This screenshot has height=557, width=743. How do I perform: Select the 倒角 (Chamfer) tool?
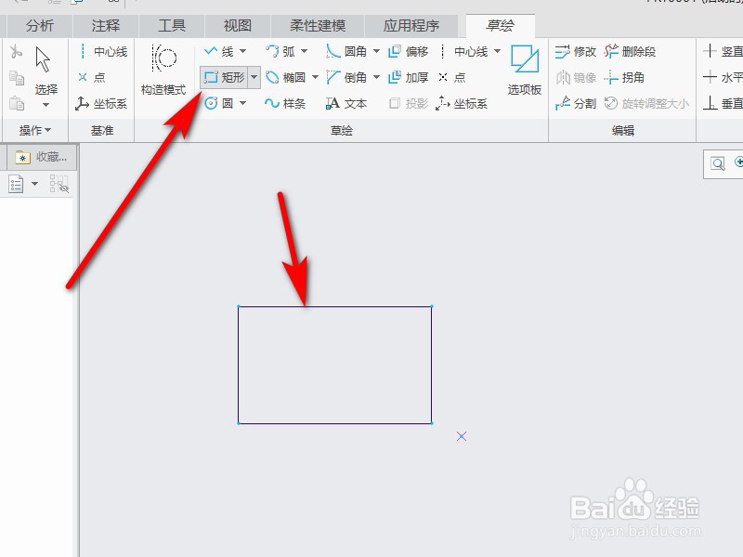pyautogui.click(x=346, y=77)
